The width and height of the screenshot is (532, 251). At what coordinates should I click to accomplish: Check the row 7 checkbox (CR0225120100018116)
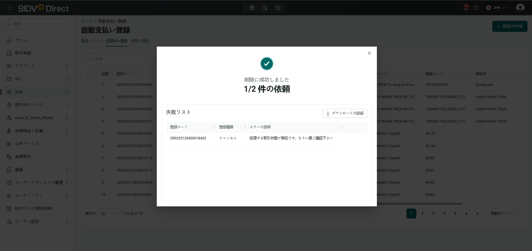tap(91, 158)
